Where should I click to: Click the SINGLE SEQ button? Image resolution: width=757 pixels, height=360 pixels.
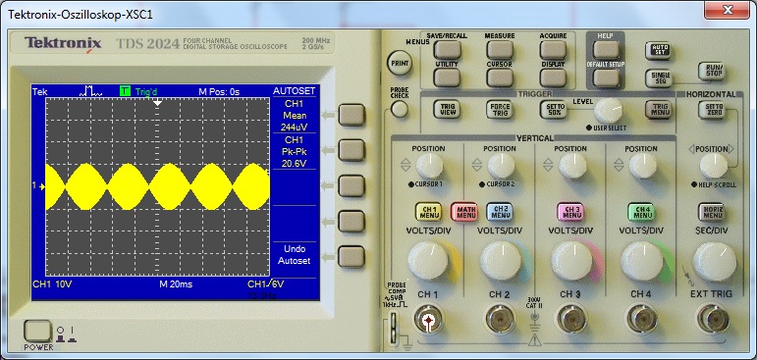coord(659,77)
